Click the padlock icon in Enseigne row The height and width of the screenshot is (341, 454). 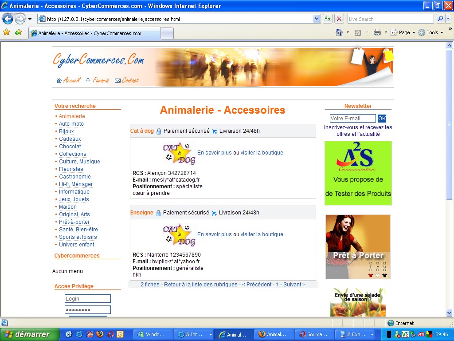[x=158, y=213]
